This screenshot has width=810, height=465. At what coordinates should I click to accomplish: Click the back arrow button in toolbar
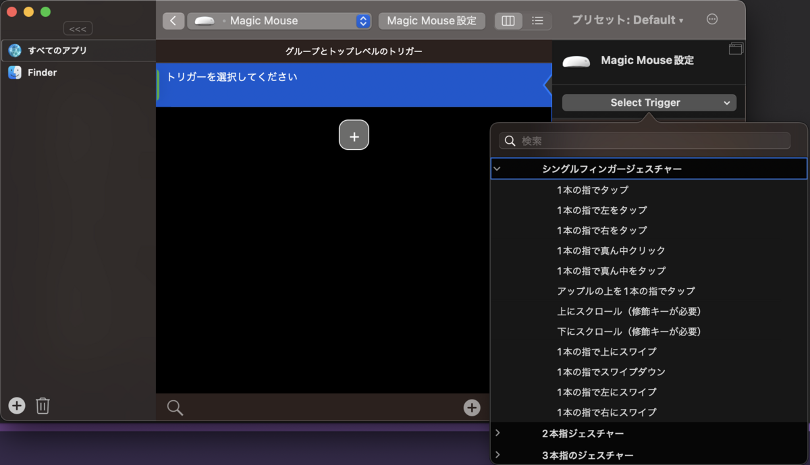(173, 21)
